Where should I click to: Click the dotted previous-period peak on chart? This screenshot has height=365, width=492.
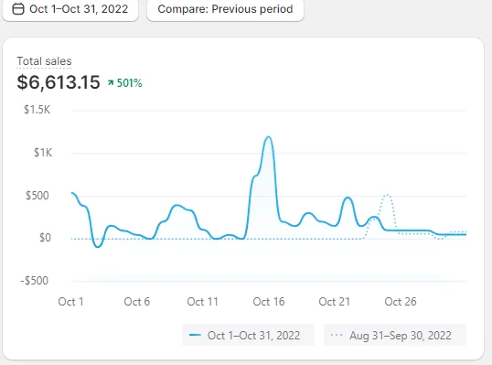coord(388,195)
